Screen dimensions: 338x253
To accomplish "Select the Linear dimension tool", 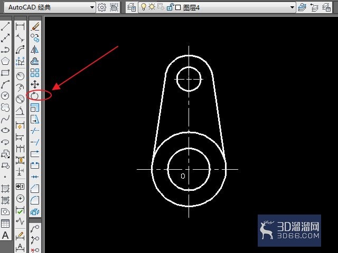I will (20, 26).
